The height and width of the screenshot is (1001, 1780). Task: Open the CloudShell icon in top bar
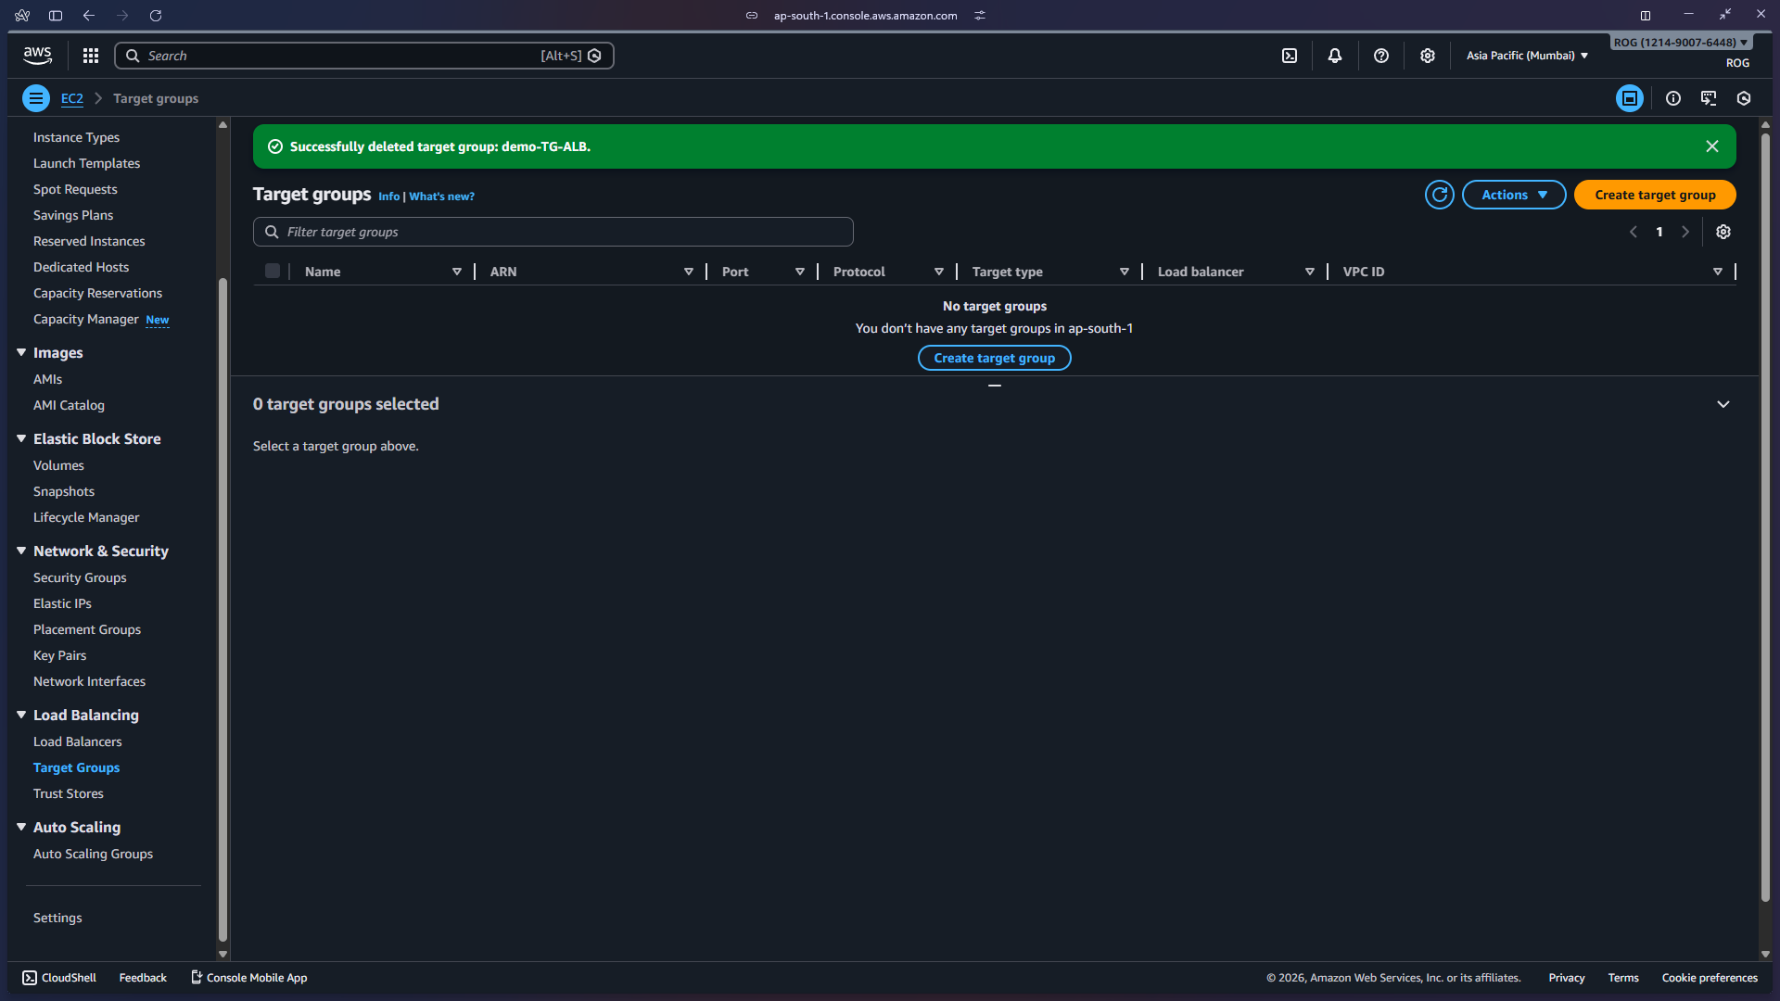[1290, 56]
